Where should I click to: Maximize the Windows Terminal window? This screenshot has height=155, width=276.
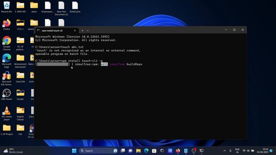tap(234, 30)
